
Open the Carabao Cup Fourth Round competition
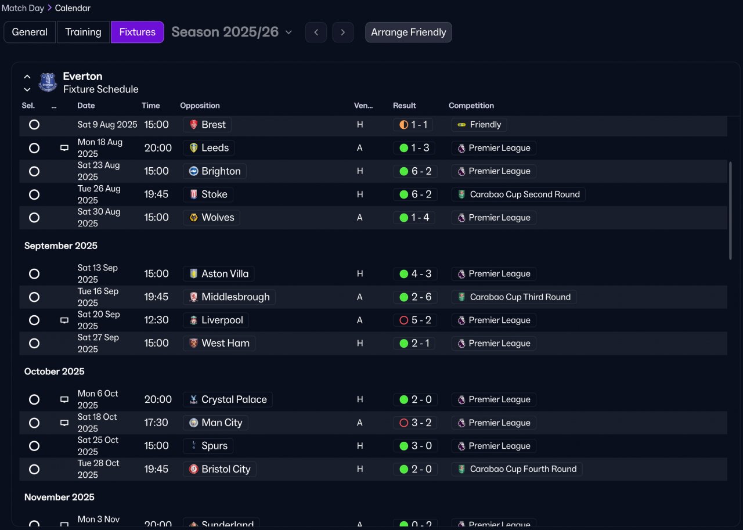(517, 470)
